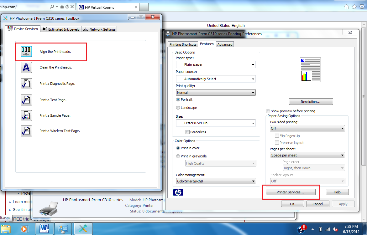This screenshot has width=367, height=235.
Task: Show hidden tray icons arrow
Action: click(x=312, y=229)
